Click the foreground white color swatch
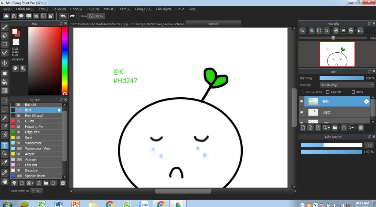This screenshot has width=376, height=207. point(15,31)
